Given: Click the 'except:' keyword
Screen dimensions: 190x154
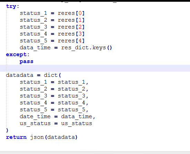Looking at the screenshot, I should [18, 55].
